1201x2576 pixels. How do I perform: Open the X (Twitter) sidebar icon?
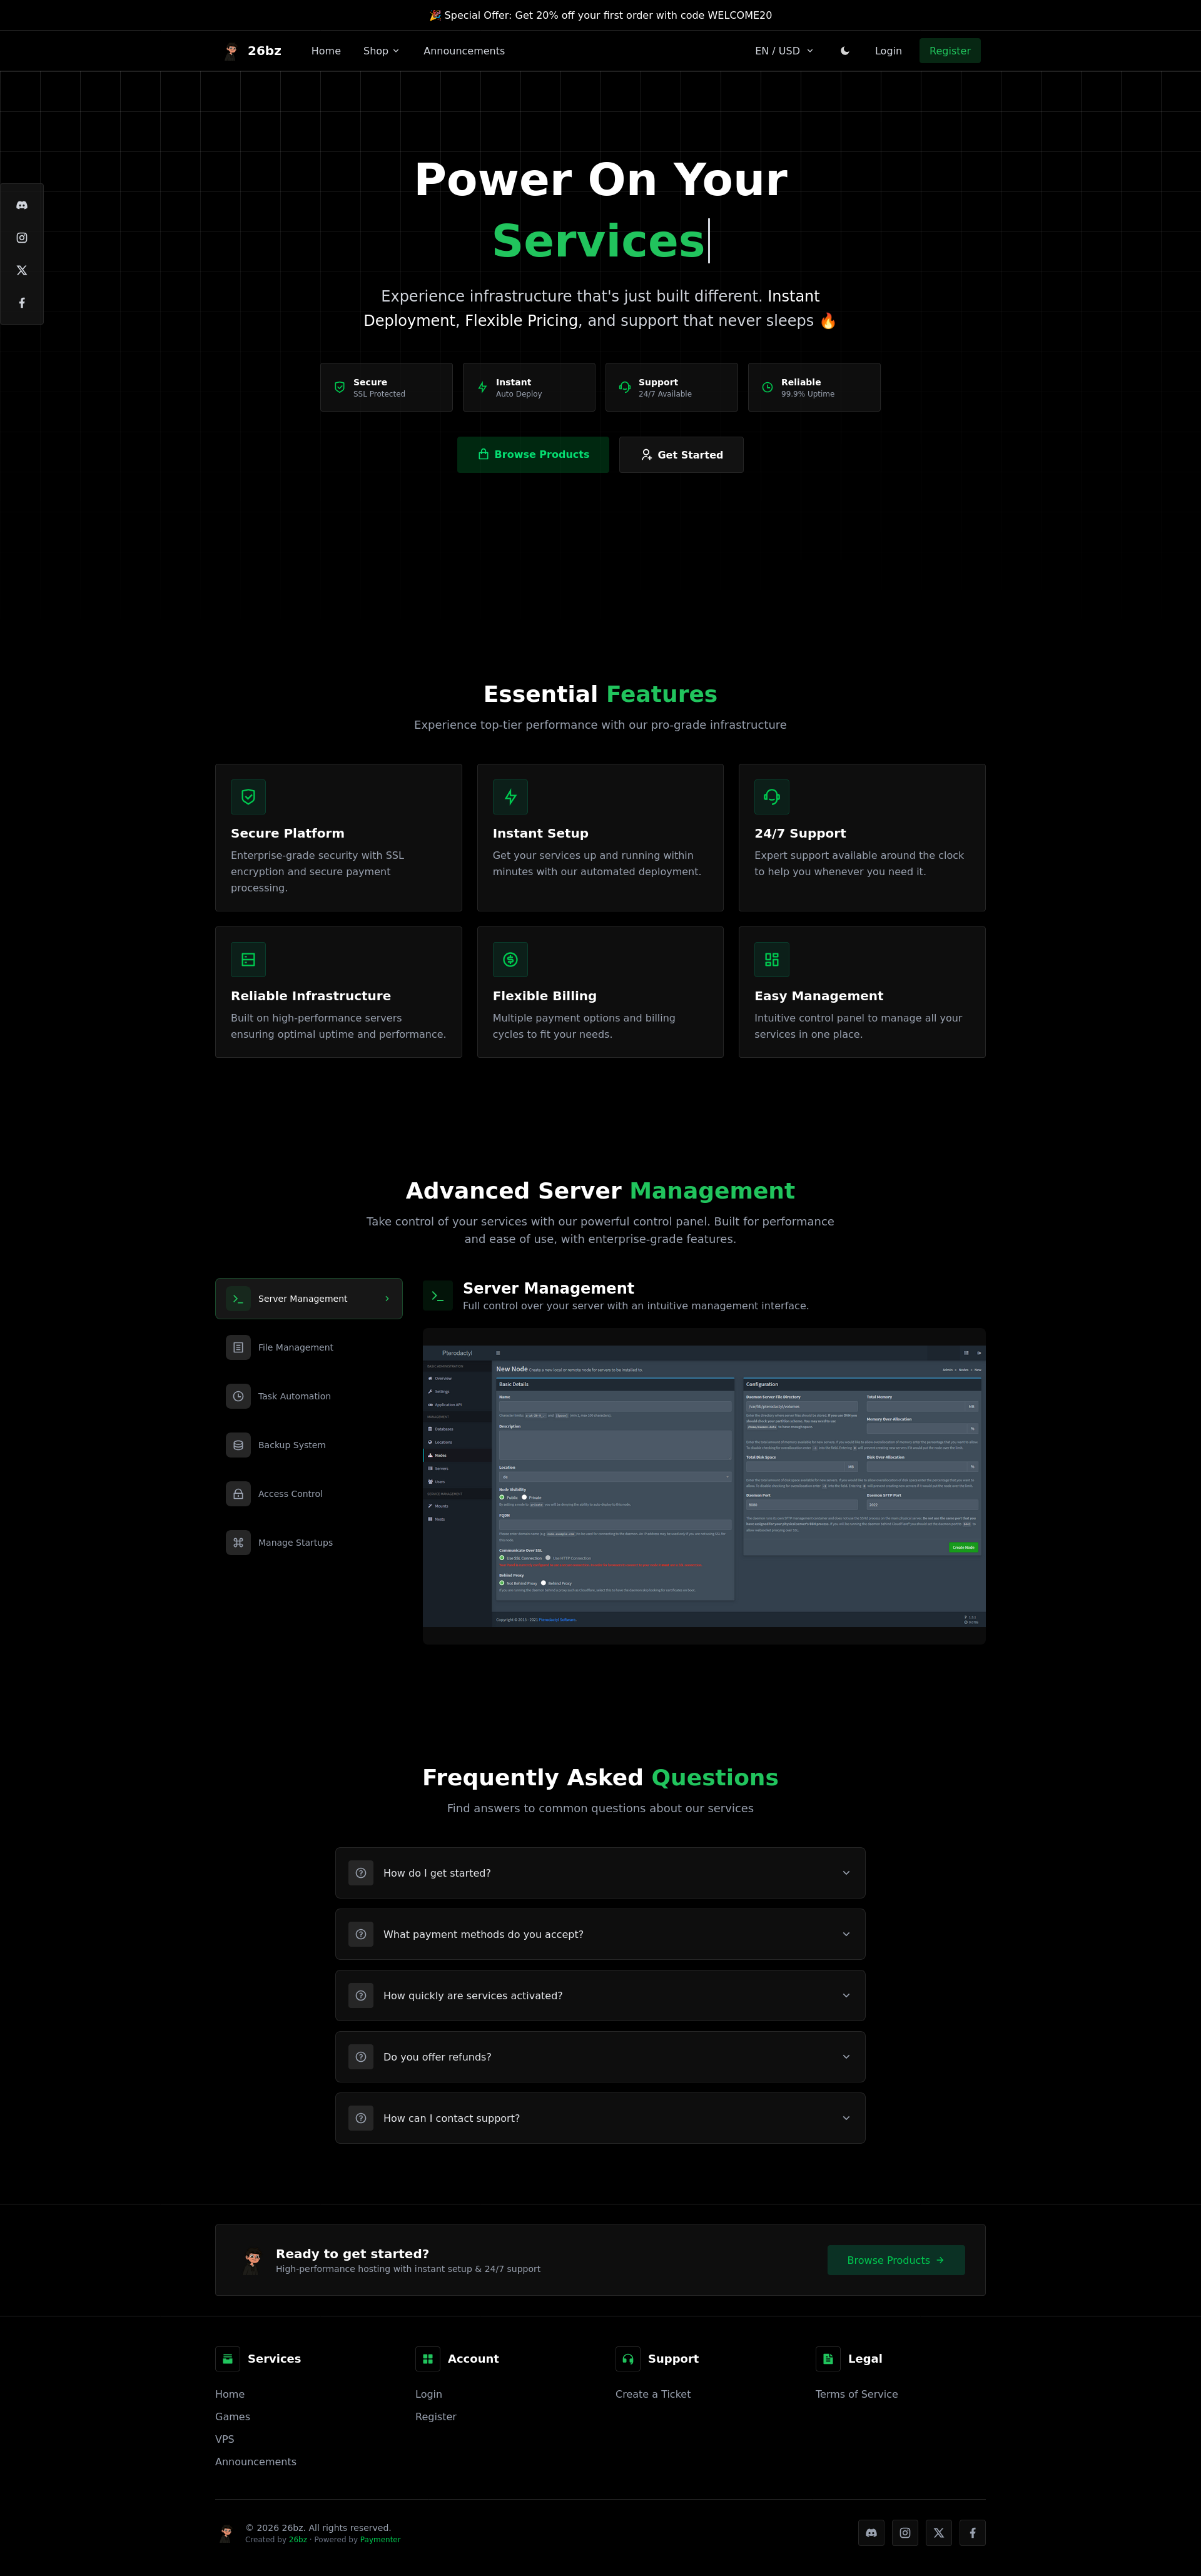pyautogui.click(x=22, y=270)
